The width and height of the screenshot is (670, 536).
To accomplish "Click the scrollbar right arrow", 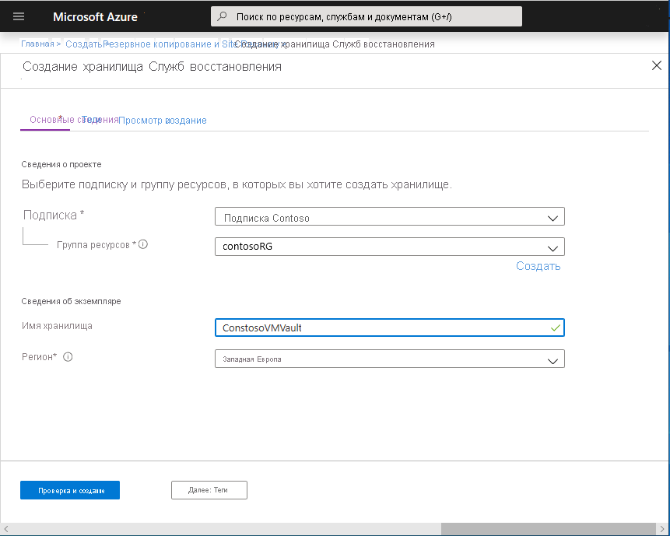I will coord(663,529).
